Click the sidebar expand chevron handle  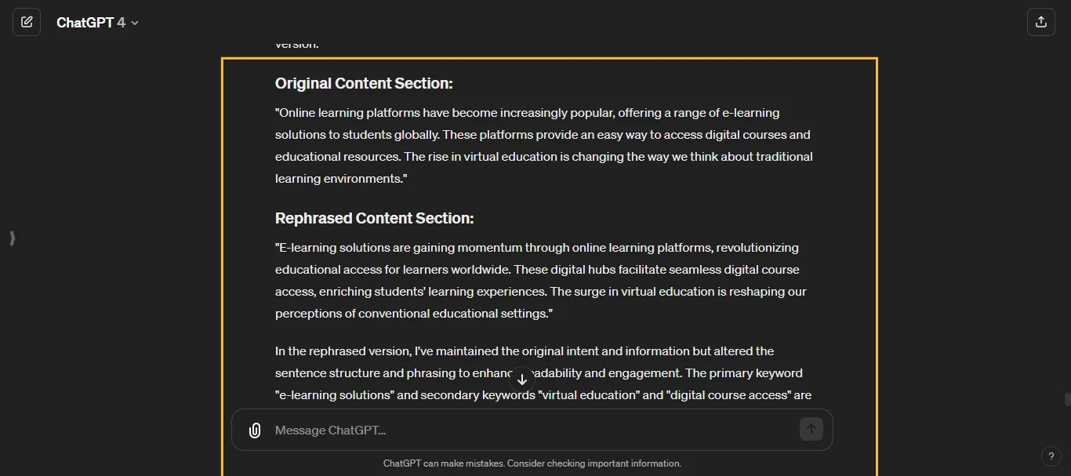pos(12,238)
